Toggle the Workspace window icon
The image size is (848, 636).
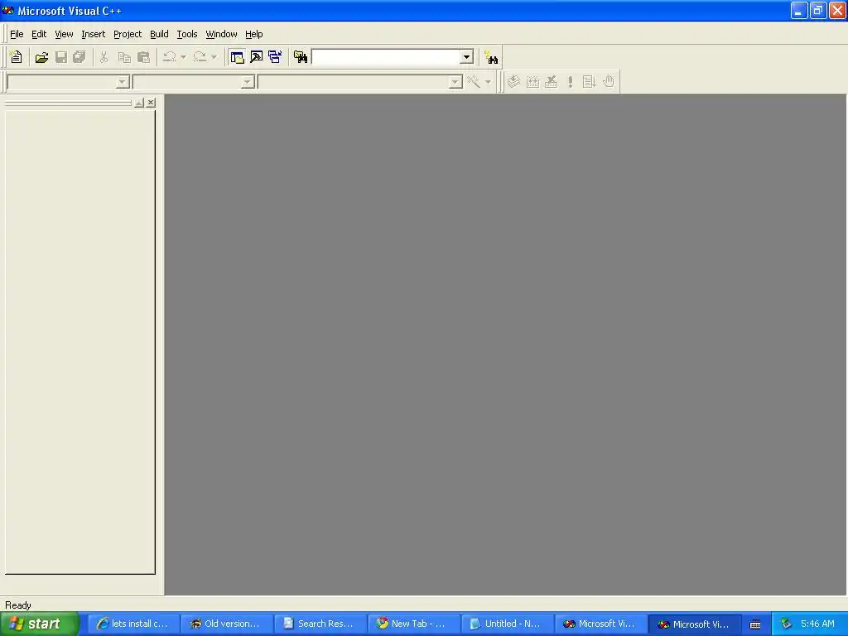(x=237, y=57)
